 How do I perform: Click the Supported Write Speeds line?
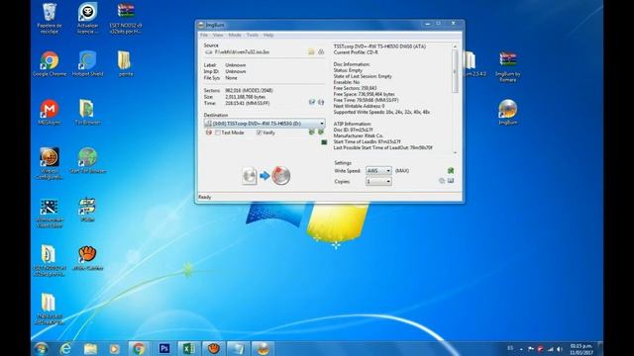point(381,112)
